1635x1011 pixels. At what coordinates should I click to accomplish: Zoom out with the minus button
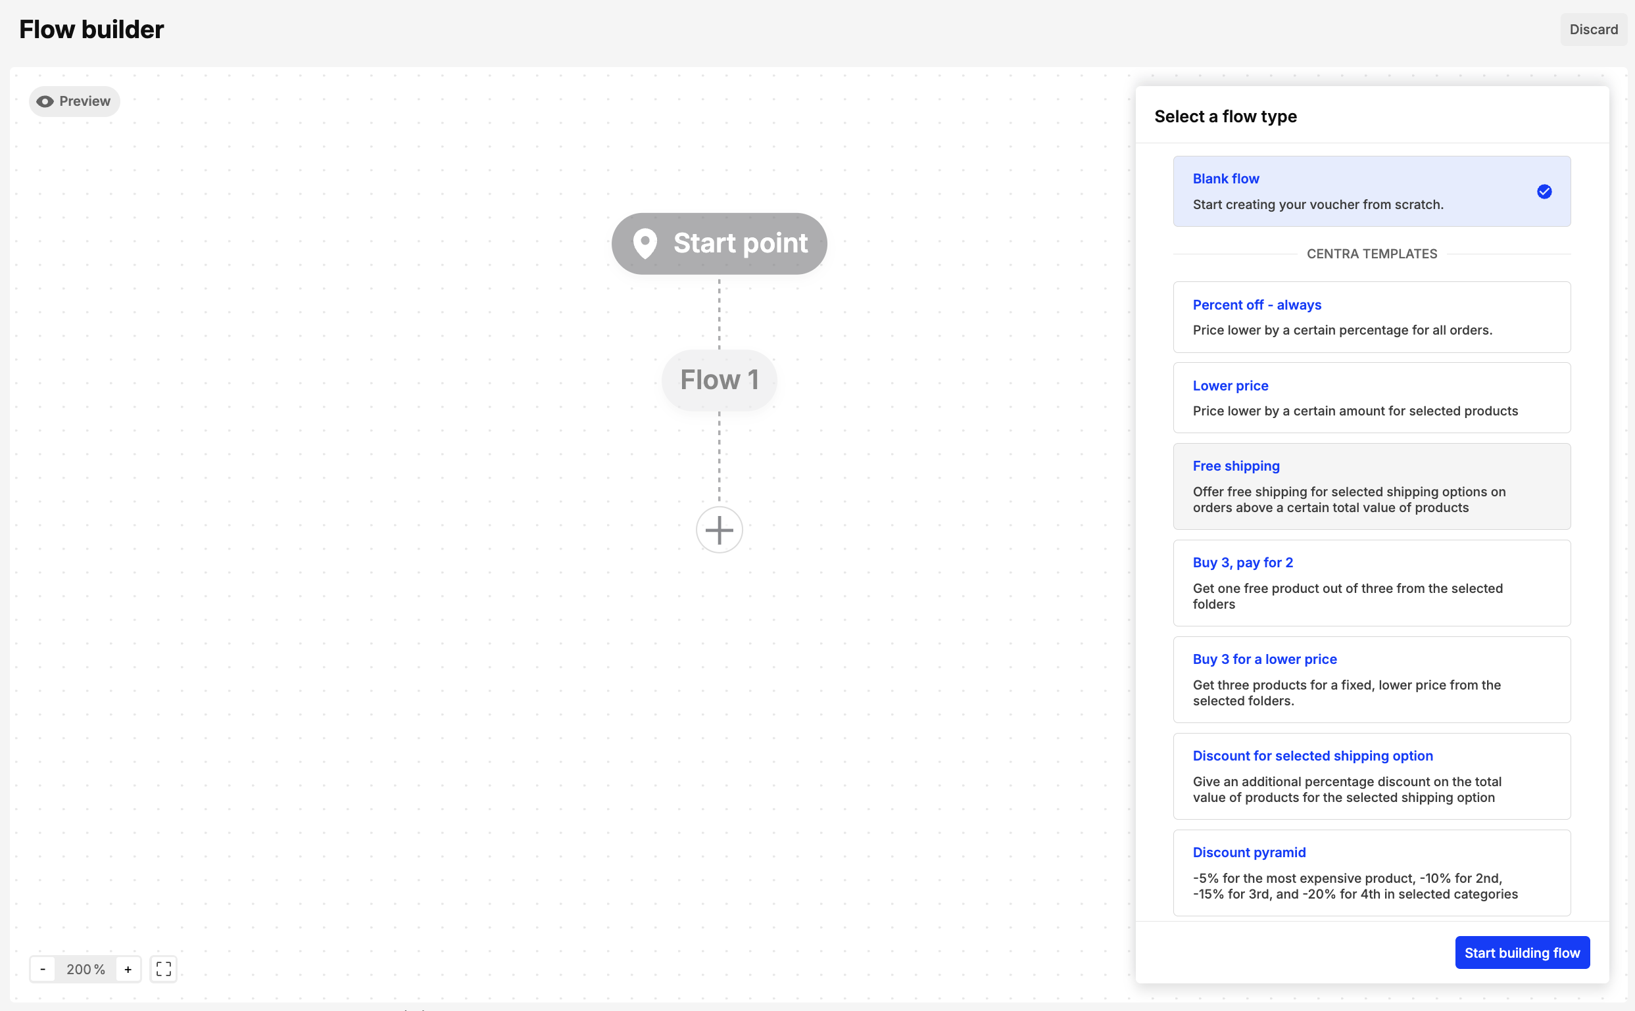[x=43, y=969]
